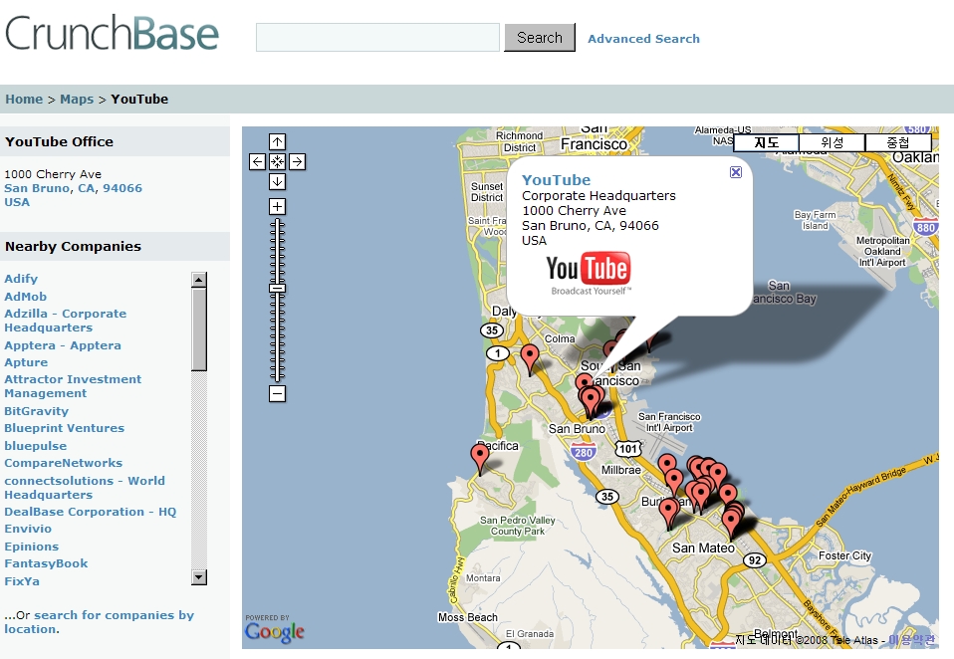Open the 94066 zip code link
Viewport: 954px width, 659px height.
122,188
